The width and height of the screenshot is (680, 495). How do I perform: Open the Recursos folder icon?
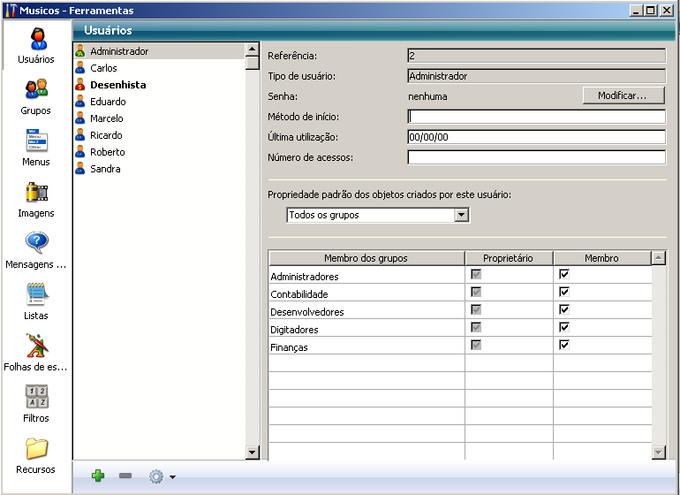36,449
